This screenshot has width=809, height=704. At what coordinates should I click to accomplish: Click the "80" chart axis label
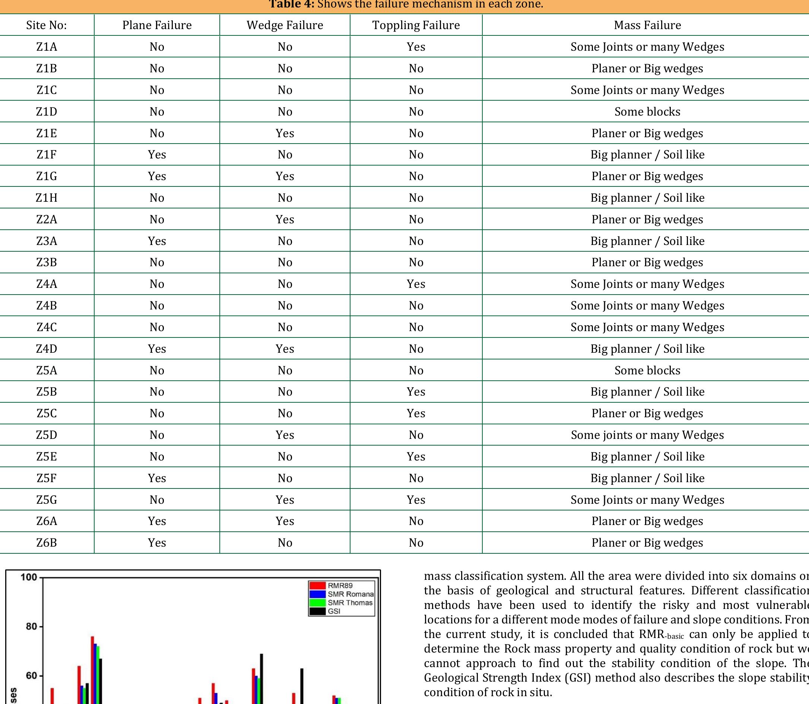click(32, 626)
